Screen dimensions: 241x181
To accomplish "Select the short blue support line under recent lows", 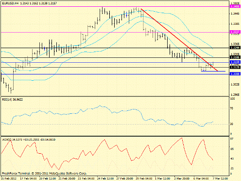I will click(213, 71).
